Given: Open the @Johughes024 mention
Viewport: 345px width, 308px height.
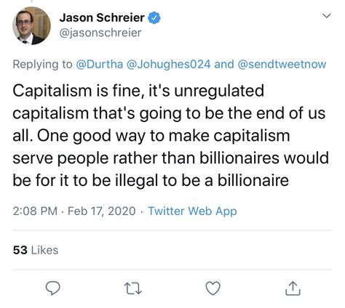Looking at the screenshot, I should [168, 64].
